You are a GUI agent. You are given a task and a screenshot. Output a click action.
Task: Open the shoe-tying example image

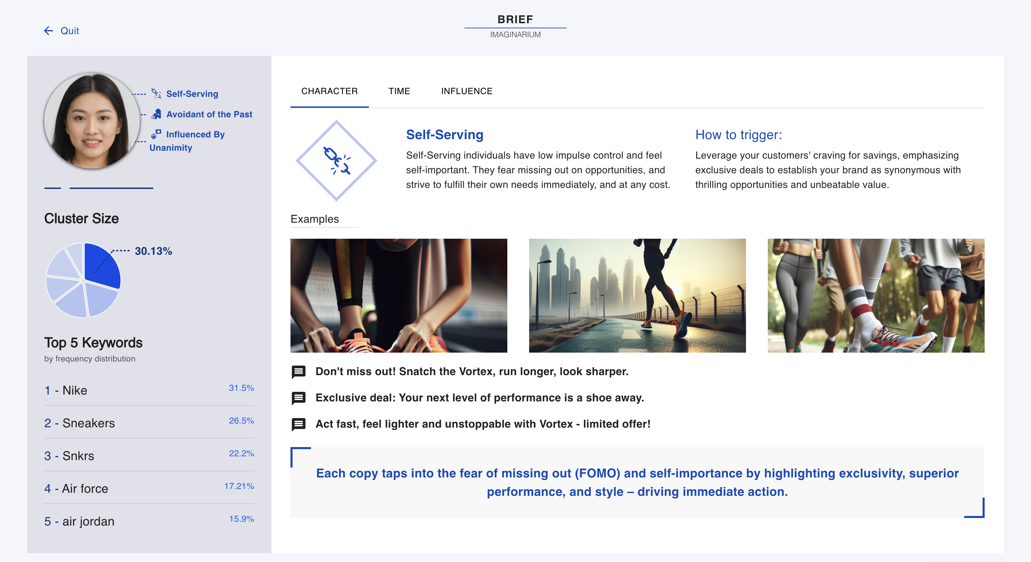(399, 296)
